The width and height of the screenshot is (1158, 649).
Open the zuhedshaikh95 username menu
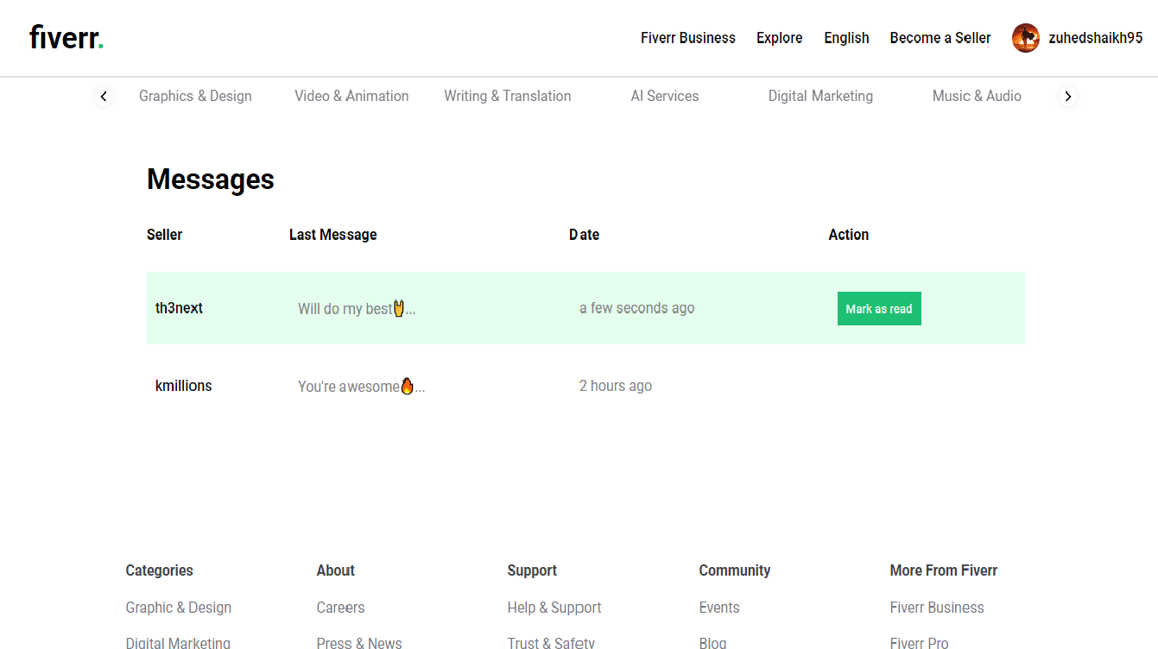tap(1096, 38)
